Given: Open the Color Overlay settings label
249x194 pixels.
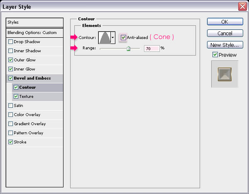Looking at the screenshot, I should pyautogui.click(x=27, y=115).
